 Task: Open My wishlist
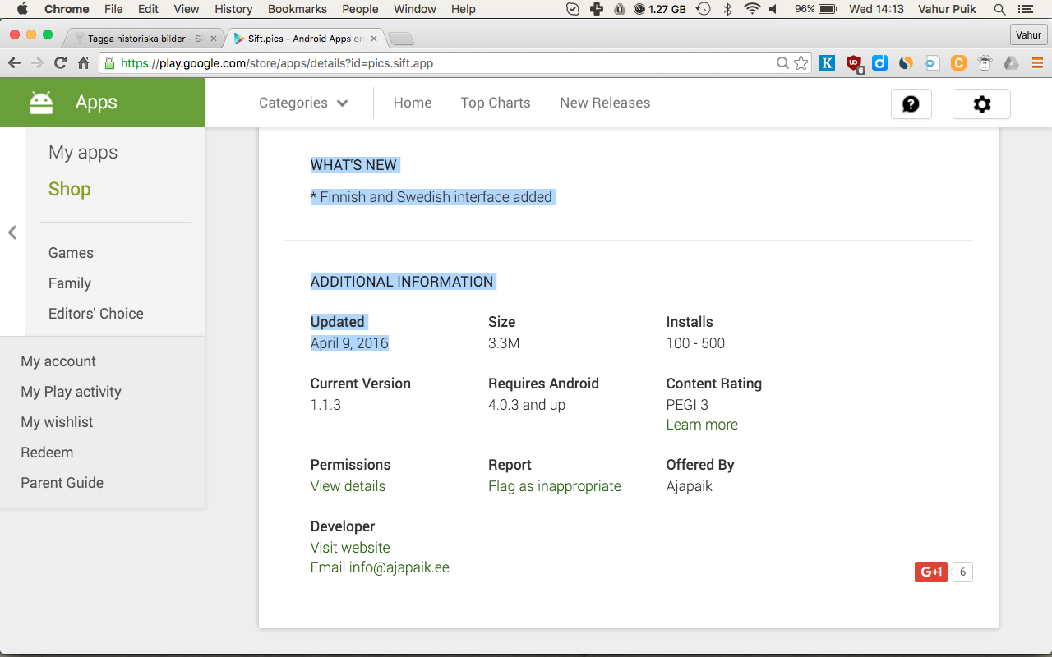[x=57, y=422]
